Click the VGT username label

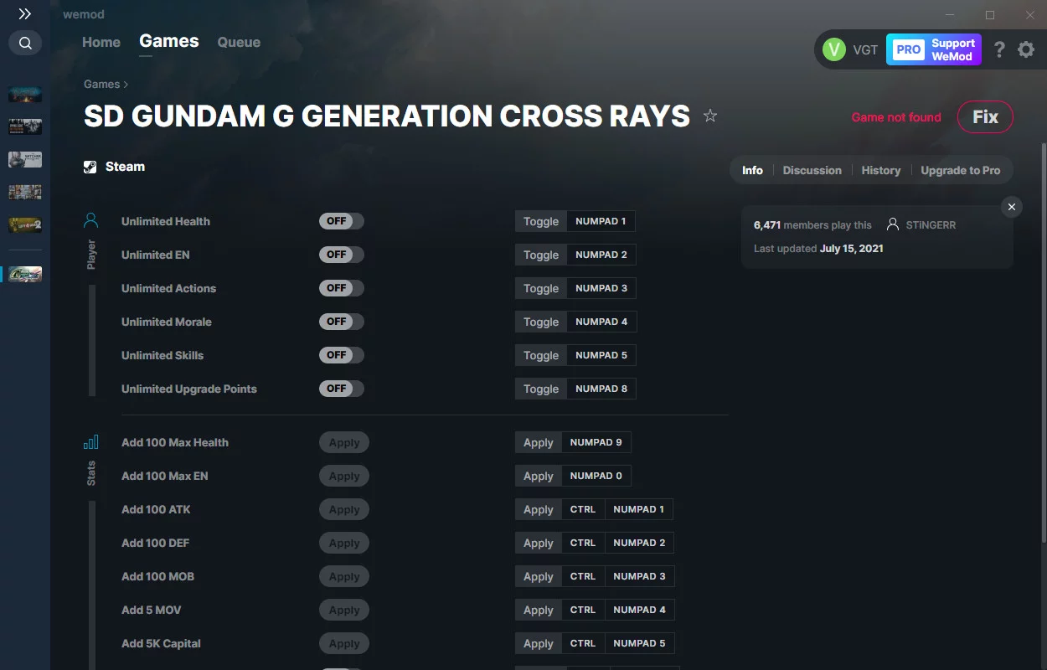point(865,50)
